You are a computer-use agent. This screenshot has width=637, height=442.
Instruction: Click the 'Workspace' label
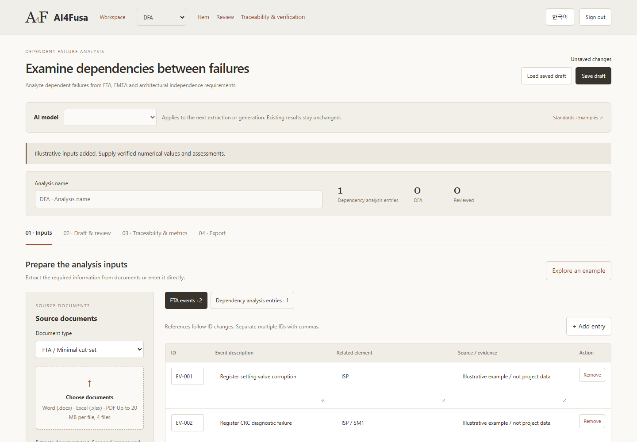[112, 17]
